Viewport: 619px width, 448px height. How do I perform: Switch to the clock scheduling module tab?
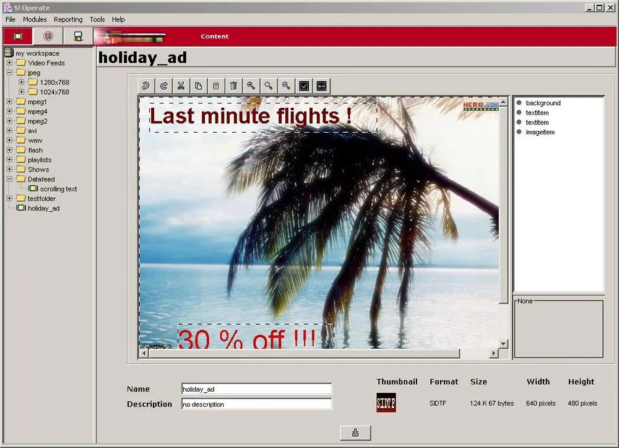pos(48,37)
